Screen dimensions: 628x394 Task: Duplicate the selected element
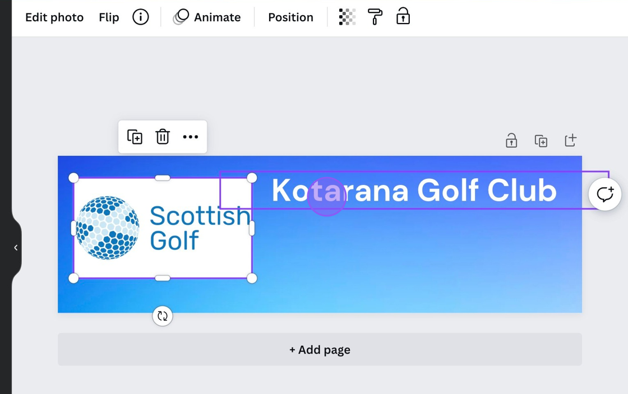[135, 137]
